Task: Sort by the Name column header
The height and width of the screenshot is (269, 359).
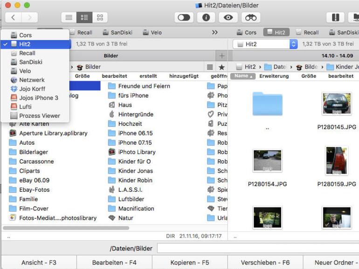Action: pyautogui.click(x=243, y=76)
